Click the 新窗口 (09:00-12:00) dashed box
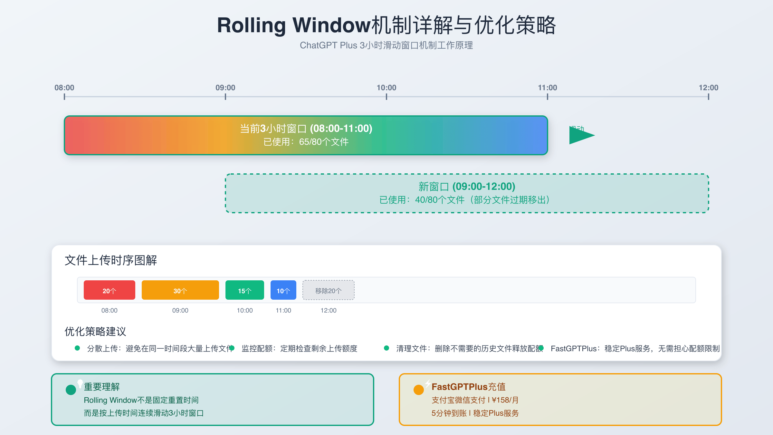 point(467,193)
